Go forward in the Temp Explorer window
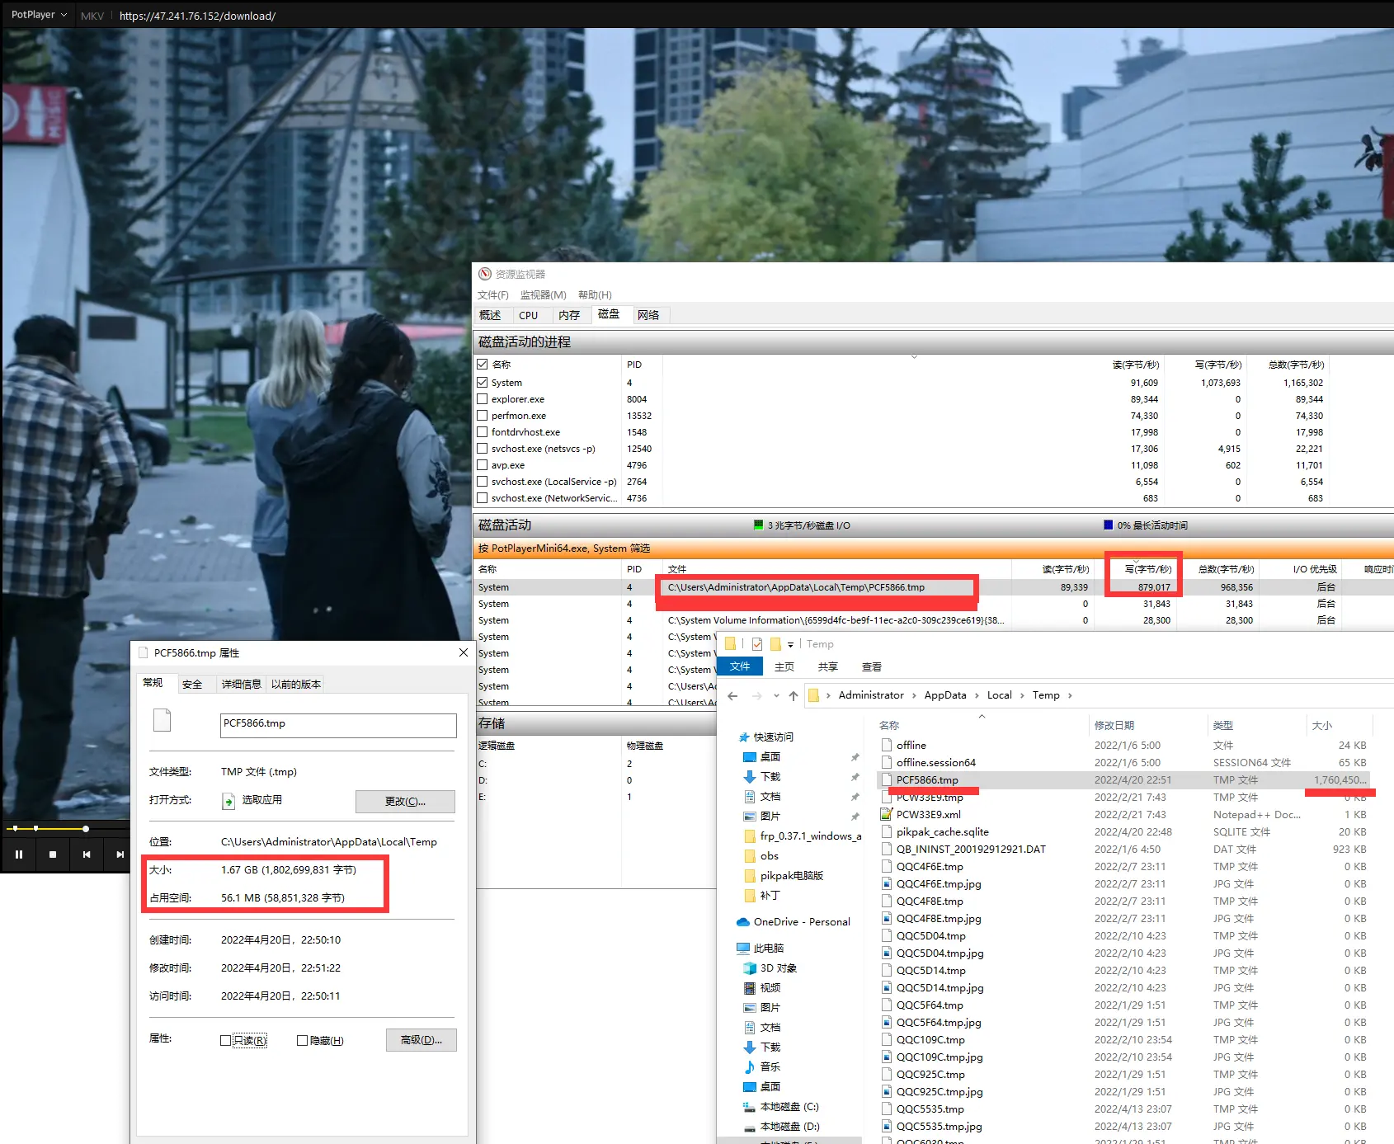 [x=757, y=696]
